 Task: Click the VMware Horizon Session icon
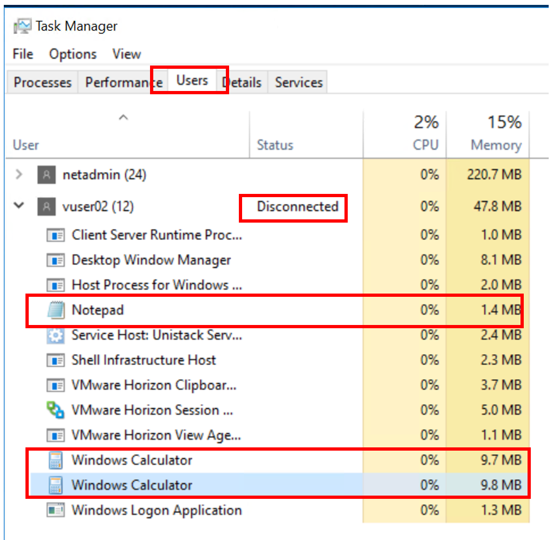point(55,411)
